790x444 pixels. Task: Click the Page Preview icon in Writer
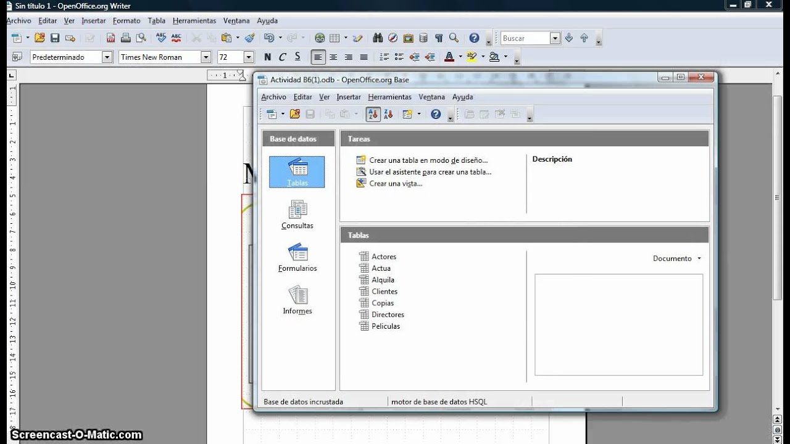coord(141,38)
